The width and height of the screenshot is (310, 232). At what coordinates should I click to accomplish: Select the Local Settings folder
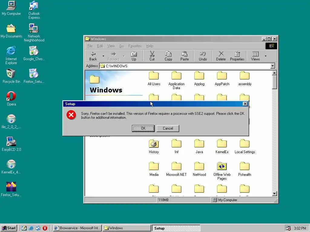[x=245, y=147]
